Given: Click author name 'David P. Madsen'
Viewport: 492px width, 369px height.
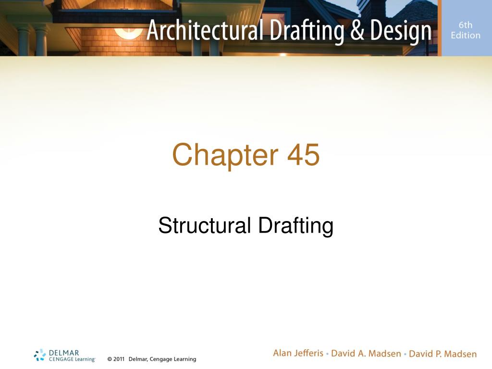Looking at the screenshot, I should 443,354.
